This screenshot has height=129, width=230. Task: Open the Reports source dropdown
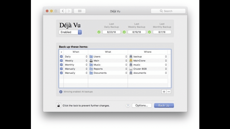click(x=108, y=69)
